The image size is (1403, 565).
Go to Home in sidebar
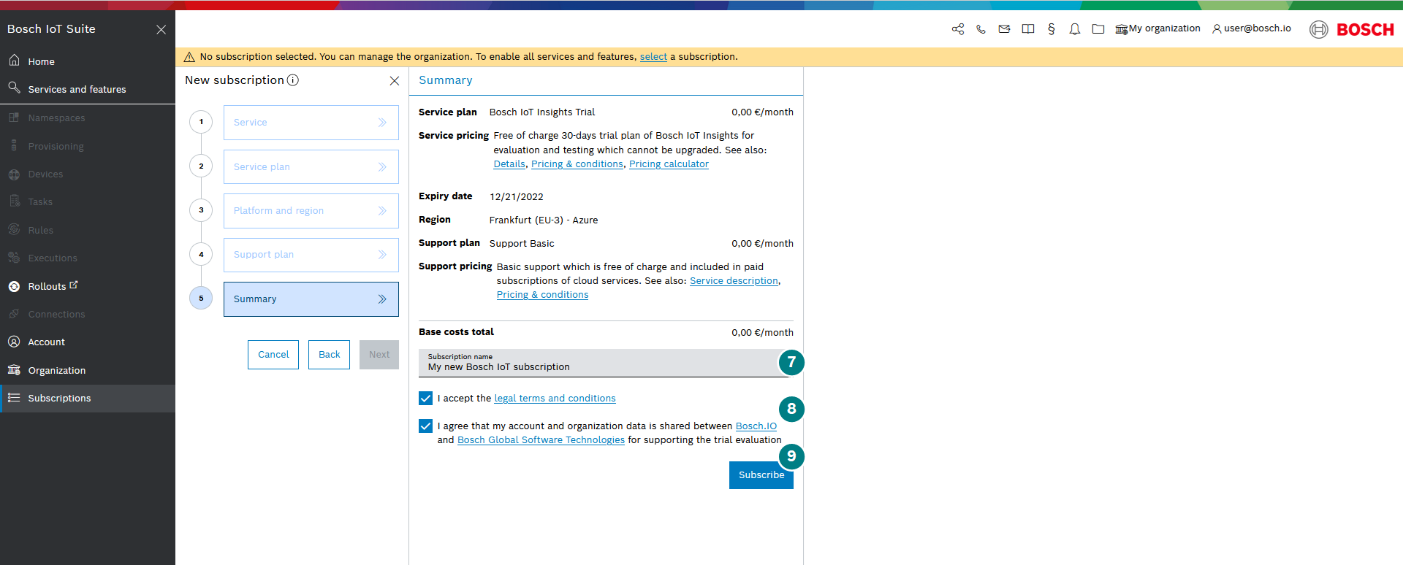(x=88, y=61)
